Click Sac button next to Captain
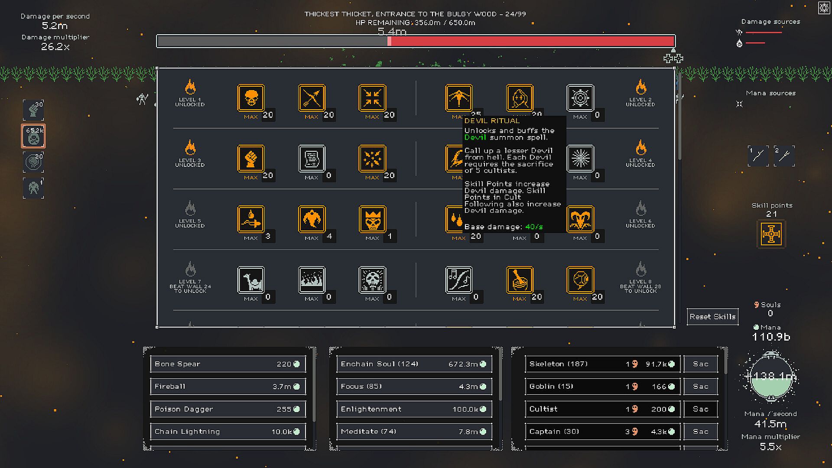Viewport: 832px width, 468px height. [x=700, y=432]
